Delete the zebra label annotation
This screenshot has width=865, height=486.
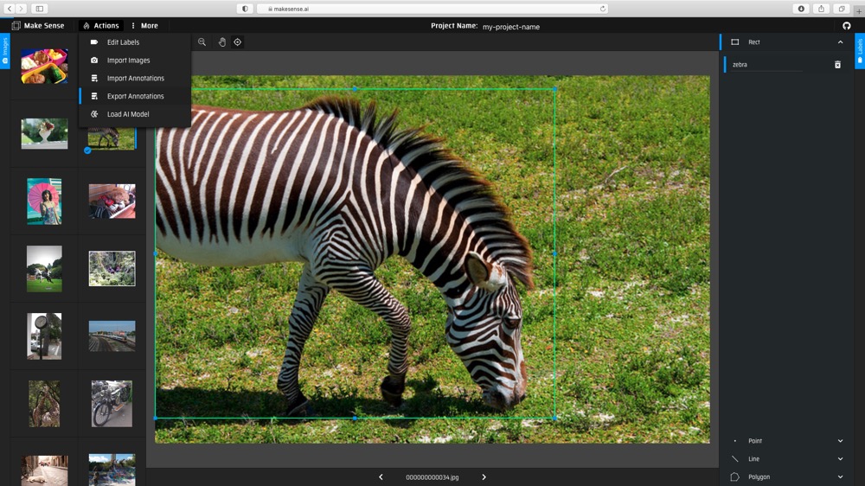837,65
